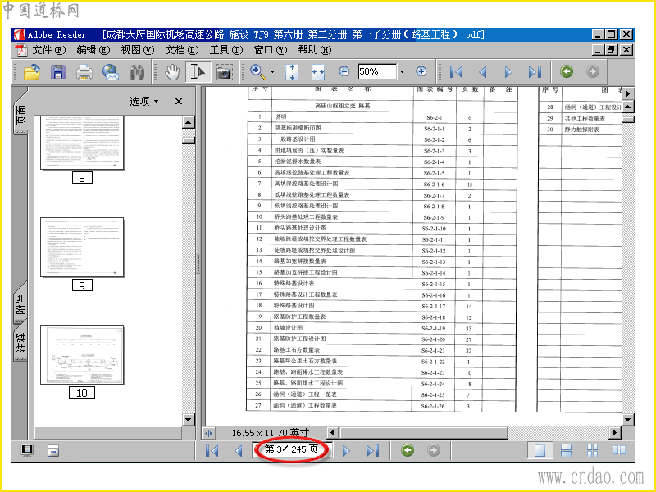Open the 文档(D) menu

[x=181, y=50]
